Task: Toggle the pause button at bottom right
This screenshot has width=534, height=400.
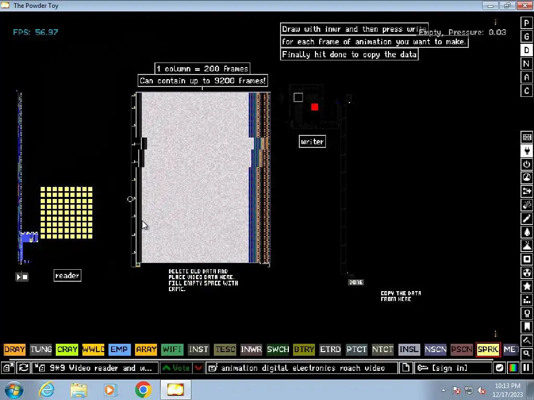Action: (527, 368)
